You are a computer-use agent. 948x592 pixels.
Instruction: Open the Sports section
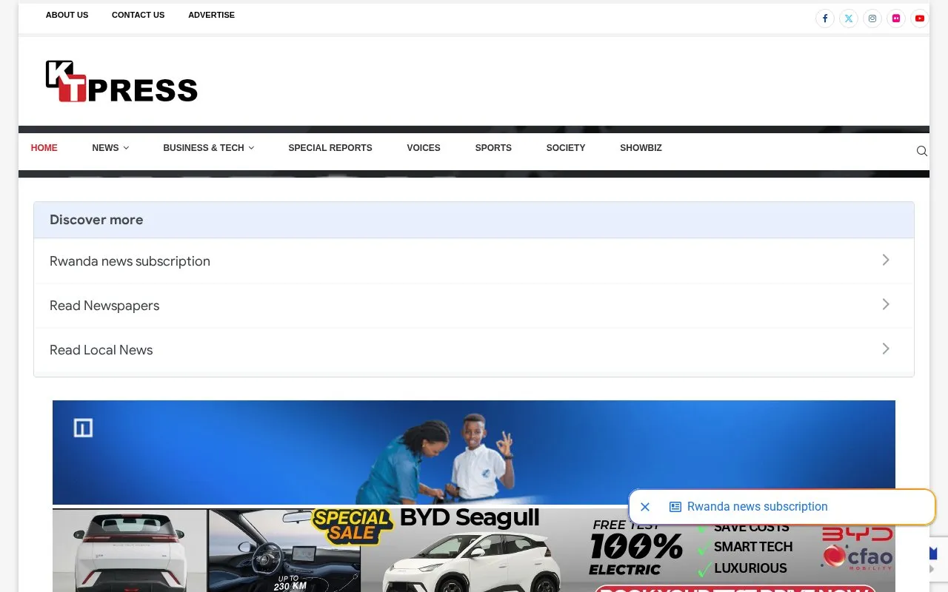(493, 148)
